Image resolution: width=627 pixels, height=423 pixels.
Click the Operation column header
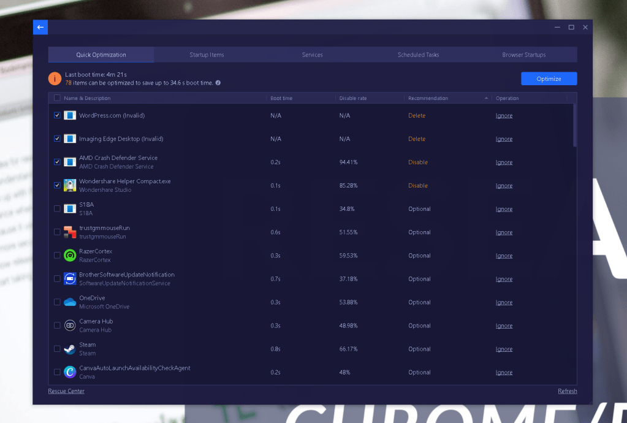click(507, 98)
